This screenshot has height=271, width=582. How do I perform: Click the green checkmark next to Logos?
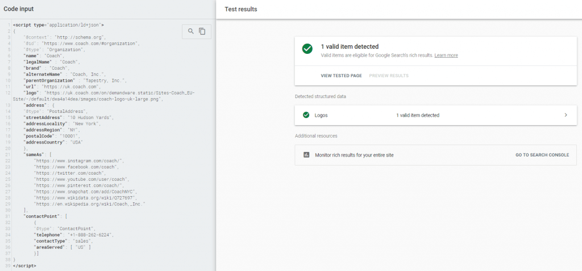[306, 115]
